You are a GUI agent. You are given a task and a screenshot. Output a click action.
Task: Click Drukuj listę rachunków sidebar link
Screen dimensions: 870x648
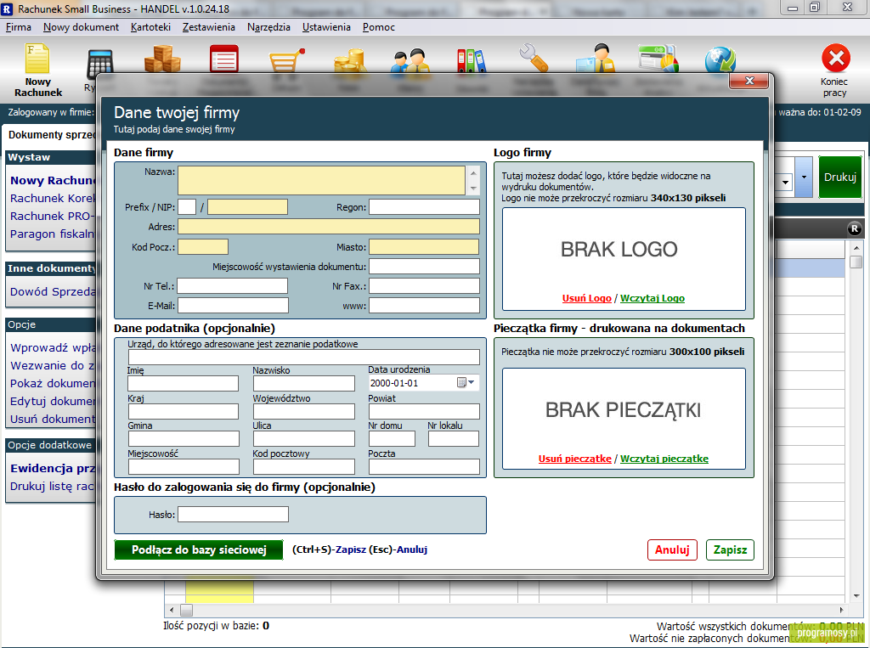pos(54,486)
